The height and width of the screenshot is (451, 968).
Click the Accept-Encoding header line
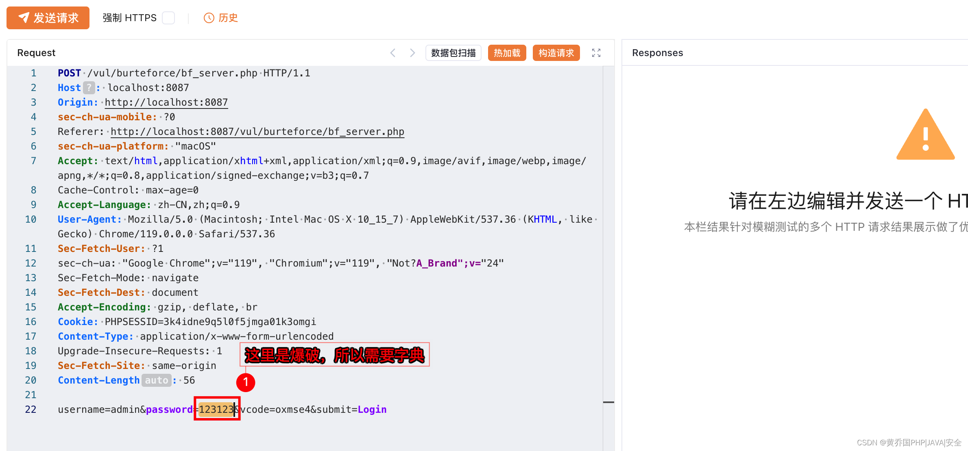coord(157,307)
